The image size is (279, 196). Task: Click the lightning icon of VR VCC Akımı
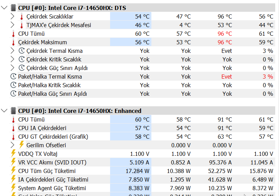pos(13,162)
